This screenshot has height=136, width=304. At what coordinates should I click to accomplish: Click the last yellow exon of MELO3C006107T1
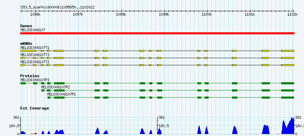coord(288,51)
